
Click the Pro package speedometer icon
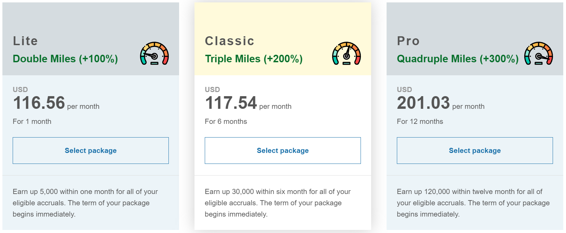(539, 53)
